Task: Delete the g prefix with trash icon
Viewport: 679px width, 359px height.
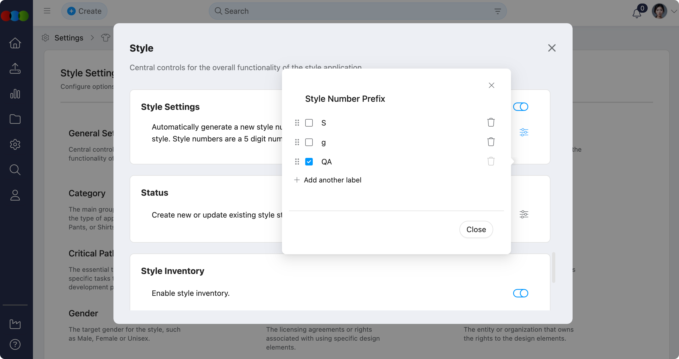Action: (x=491, y=142)
